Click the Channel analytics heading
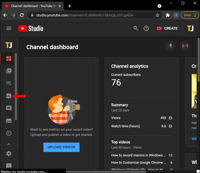The height and width of the screenshot is (173, 200). click(130, 66)
